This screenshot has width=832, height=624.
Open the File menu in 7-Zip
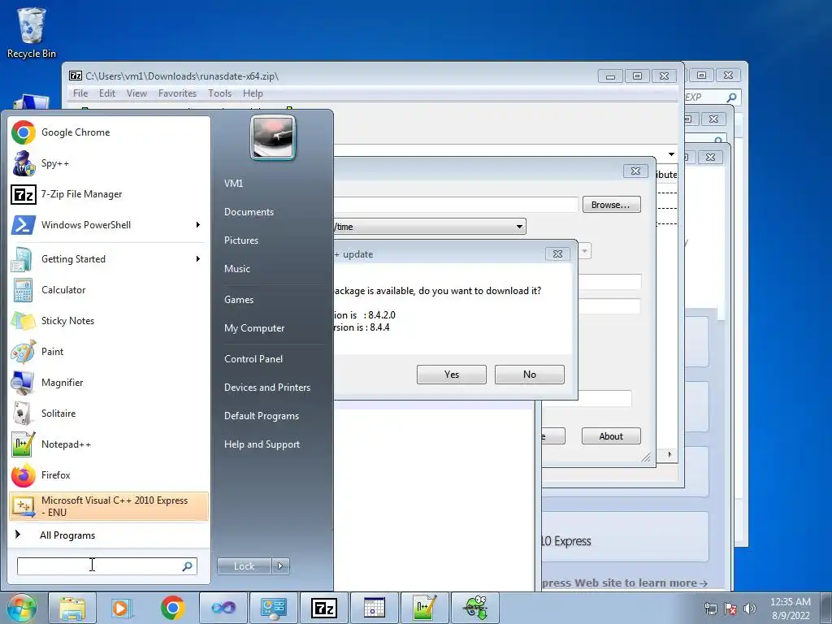point(80,93)
